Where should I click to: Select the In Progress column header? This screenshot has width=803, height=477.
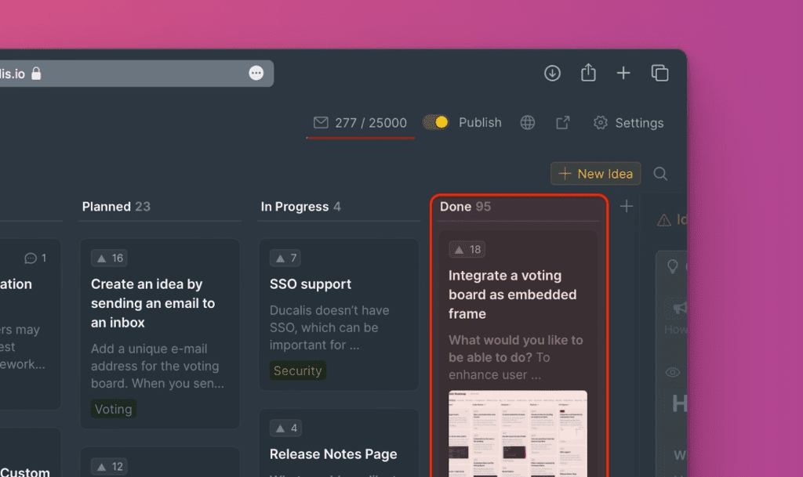[x=300, y=207]
